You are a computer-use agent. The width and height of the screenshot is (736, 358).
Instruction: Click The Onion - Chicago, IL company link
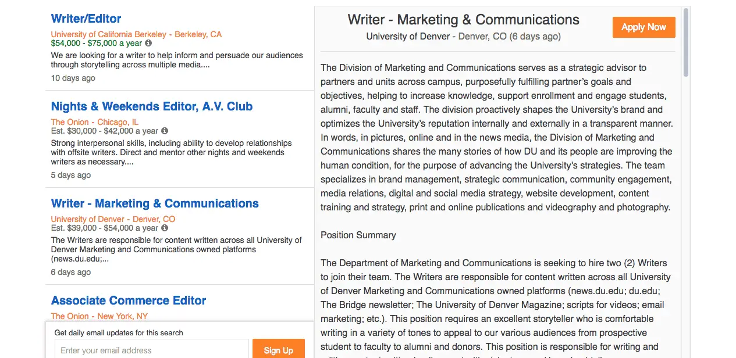pyautogui.click(x=95, y=122)
